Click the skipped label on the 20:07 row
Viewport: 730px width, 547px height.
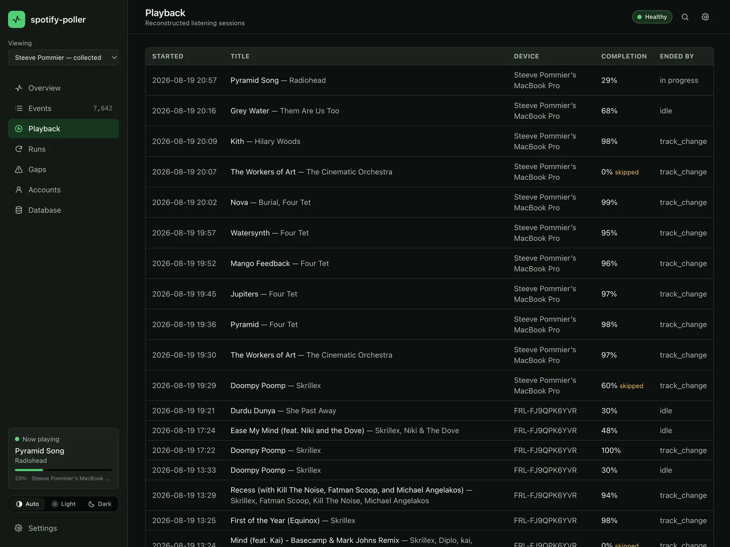point(626,172)
